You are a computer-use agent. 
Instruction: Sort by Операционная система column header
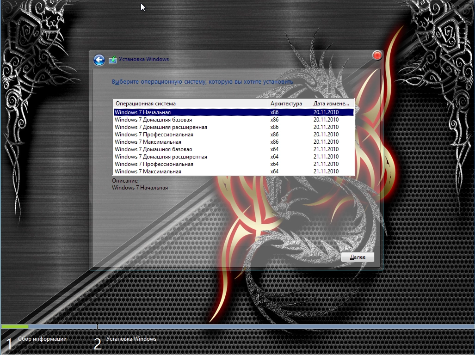pyautogui.click(x=190, y=103)
